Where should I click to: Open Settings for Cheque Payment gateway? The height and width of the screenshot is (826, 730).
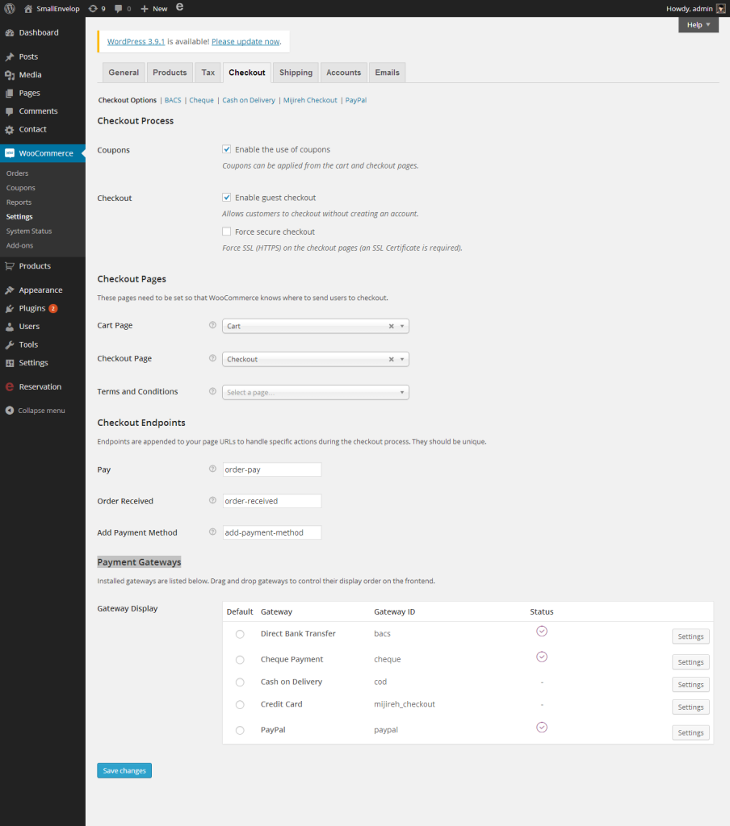click(x=690, y=662)
